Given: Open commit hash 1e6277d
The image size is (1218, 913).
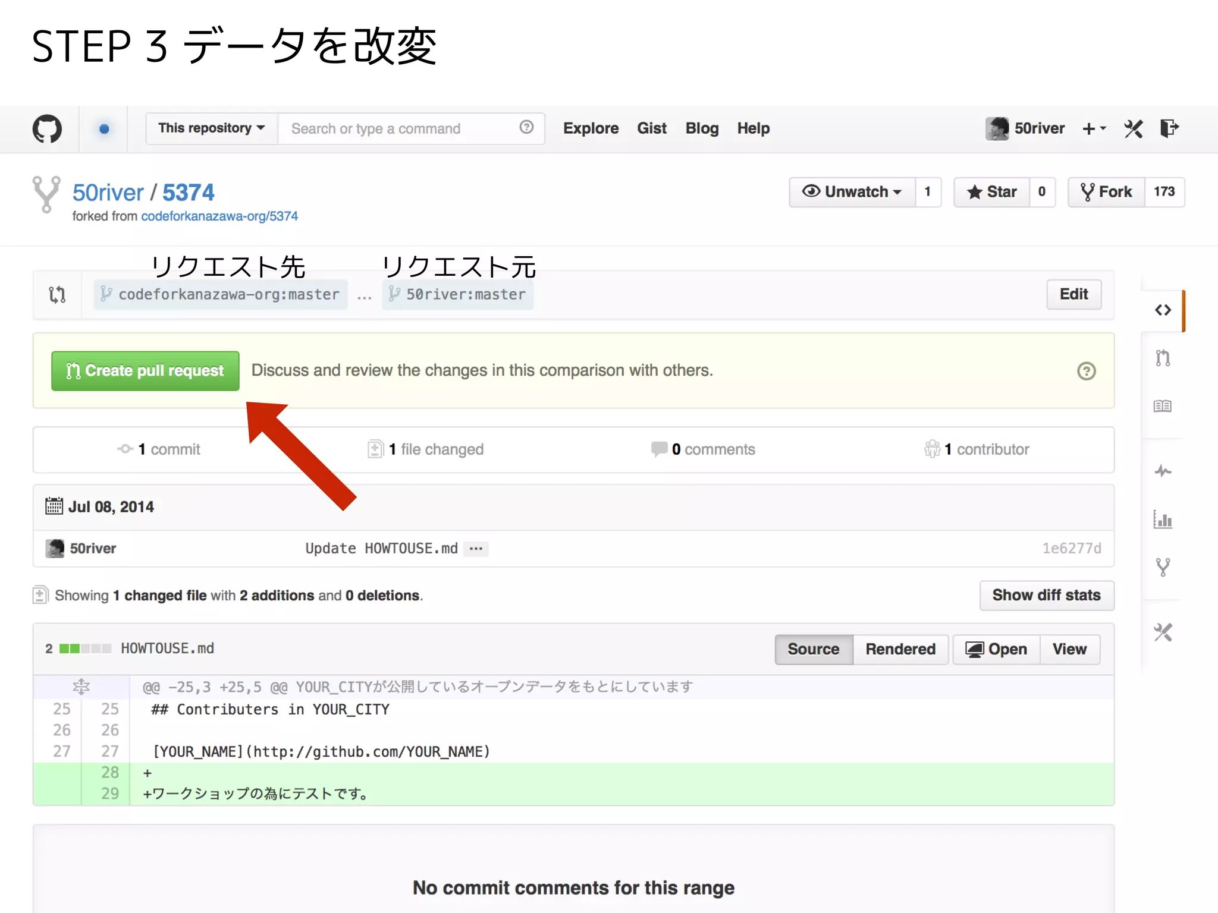Looking at the screenshot, I should (1072, 549).
